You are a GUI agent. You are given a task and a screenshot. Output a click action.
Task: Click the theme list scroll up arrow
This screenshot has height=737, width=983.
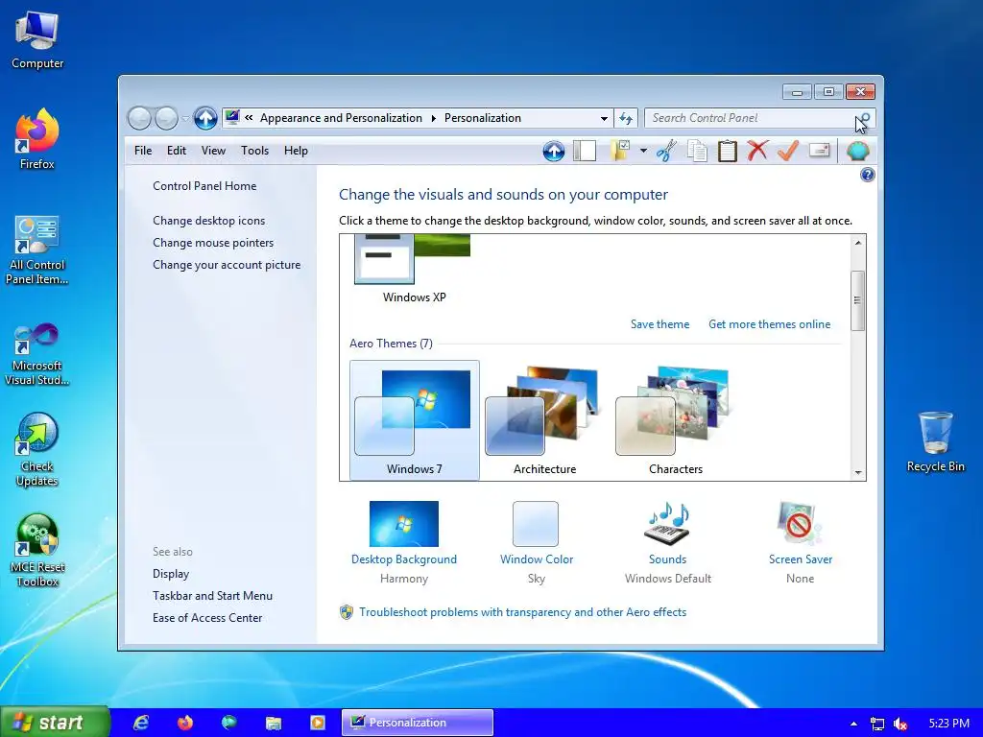click(857, 243)
